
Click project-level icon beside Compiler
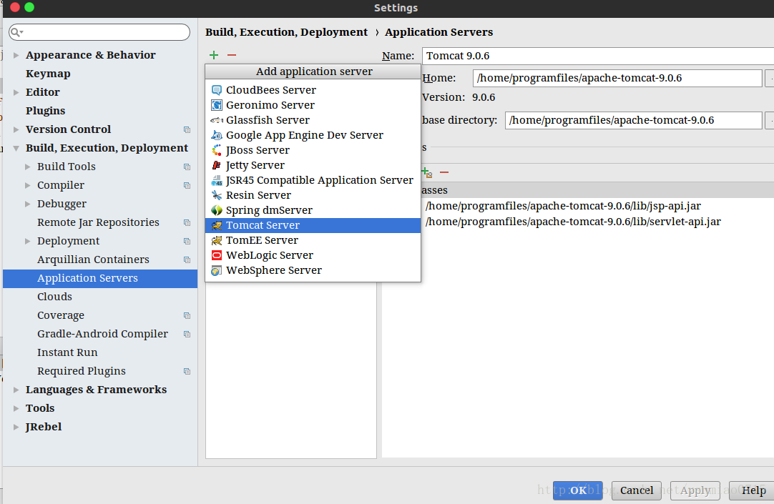[187, 185]
